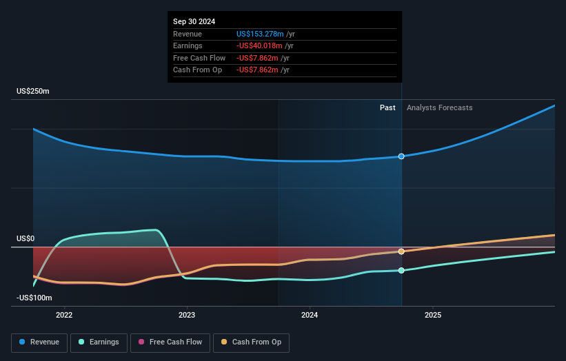Click the teal Earnings legend dot
Viewport: 566px width, 361px height.
click(81, 342)
